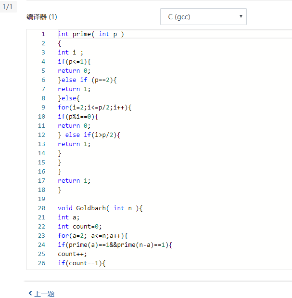Screen dimensions: 292x298
Task: Place cursor on line 1 'int prime( int p )'
Action: click(91, 34)
